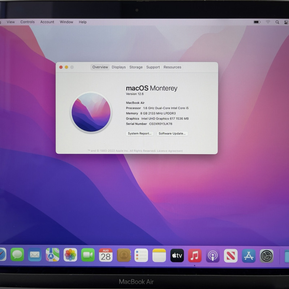Switch to Overview tab
Viewport: 289px width, 289px height.
click(100, 67)
